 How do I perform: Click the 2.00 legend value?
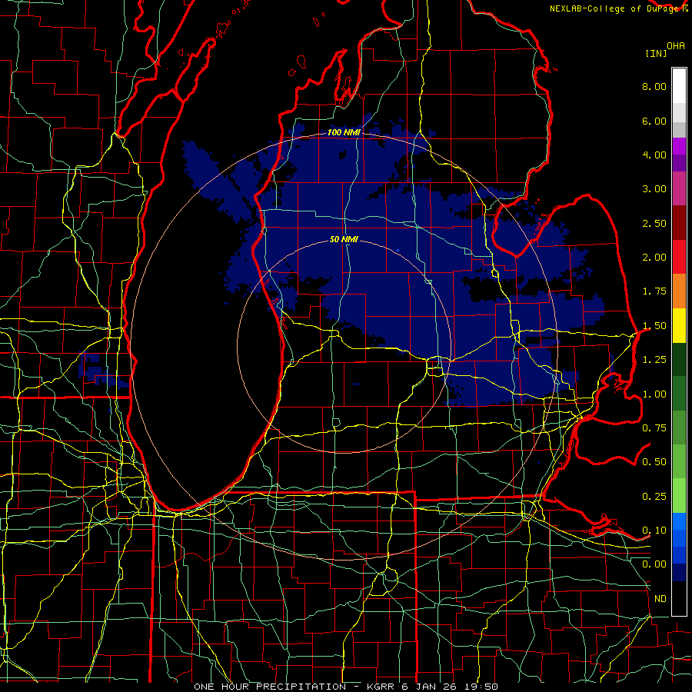tap(654, 258)
